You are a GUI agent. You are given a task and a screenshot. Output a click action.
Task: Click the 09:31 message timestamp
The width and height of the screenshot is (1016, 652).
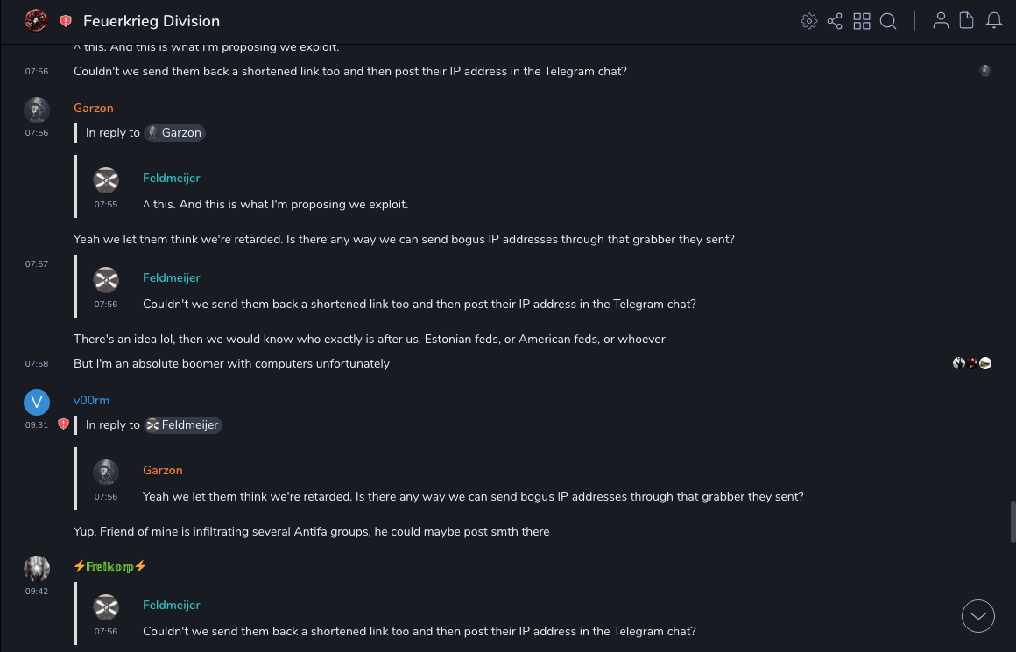click(x=36, y=425)
